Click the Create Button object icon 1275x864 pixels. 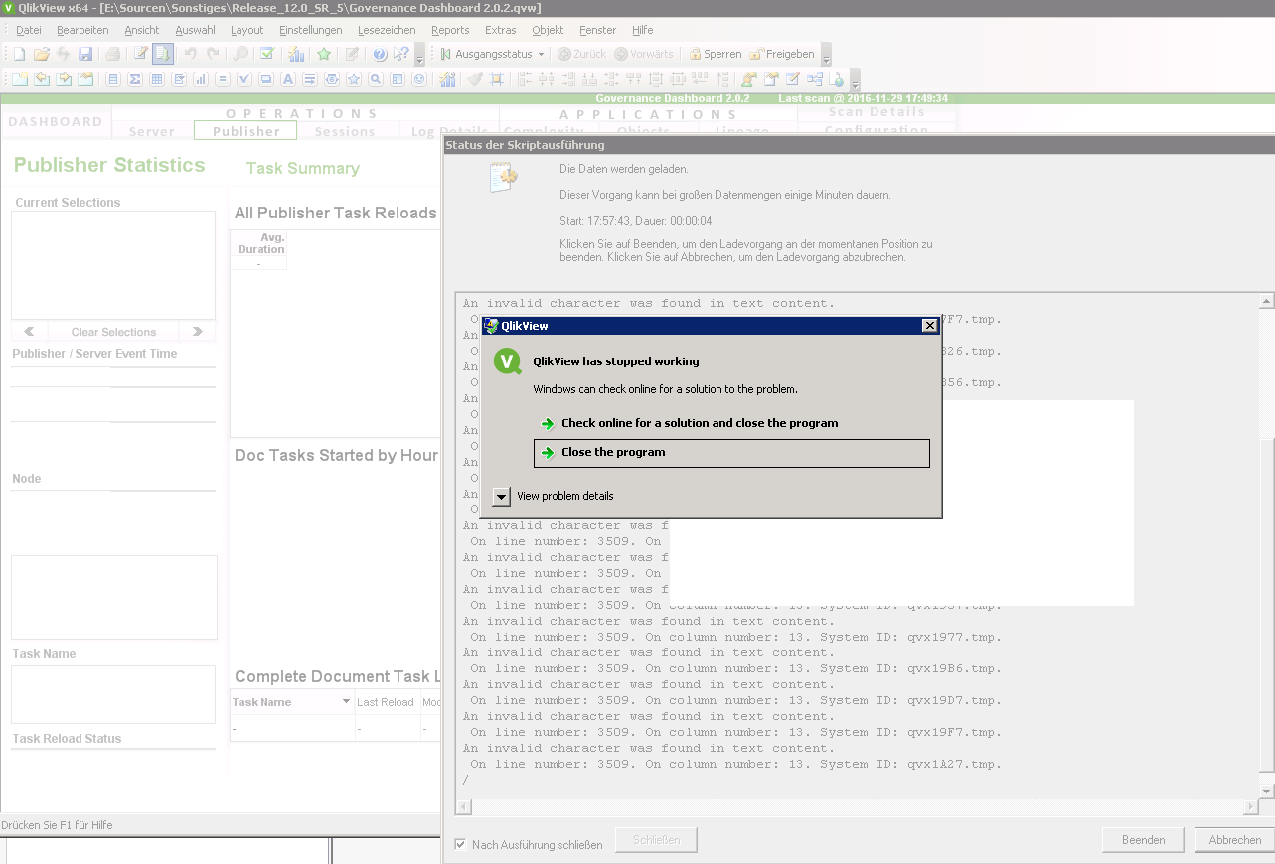(x=265, y=79)
